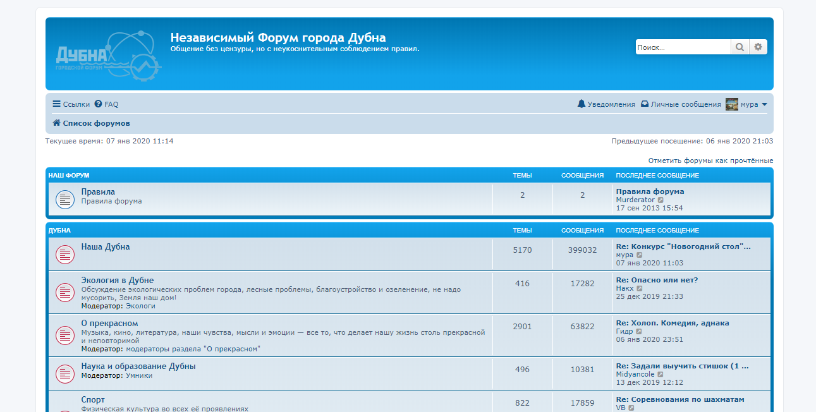Open last post Re: Опасно или нет?
Screen dimensions: 816x412
(657, 280)
